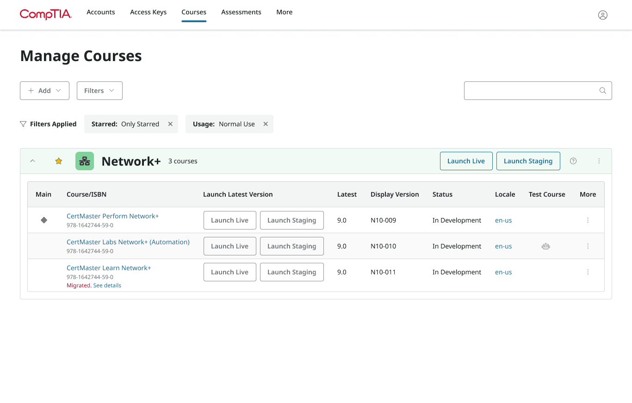
Task: Collapse the Network+ course group
Action: point(32,161)
